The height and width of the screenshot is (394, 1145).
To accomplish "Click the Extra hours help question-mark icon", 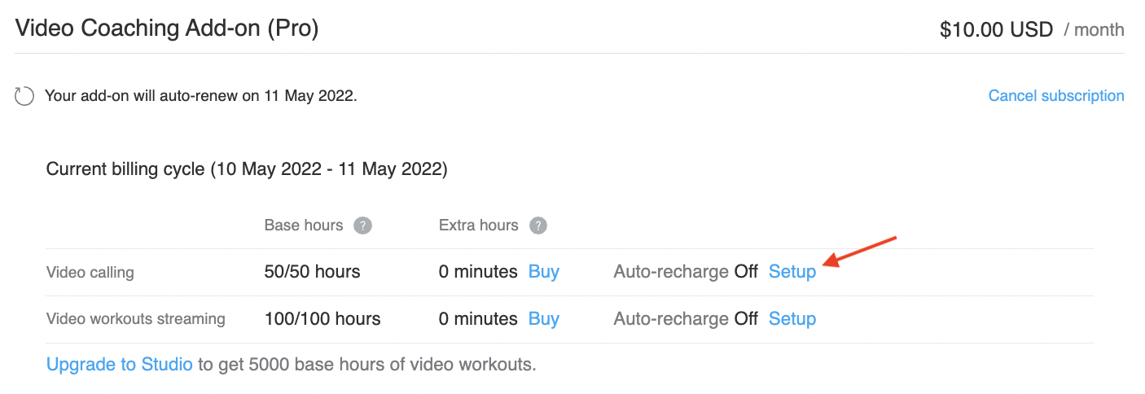I will point(537,225).
